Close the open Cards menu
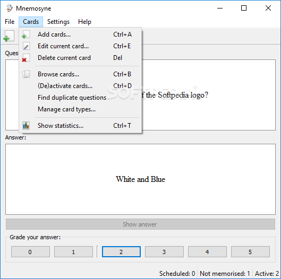The width and height of the screenshot is (281, 279). (x=31, y=22)
